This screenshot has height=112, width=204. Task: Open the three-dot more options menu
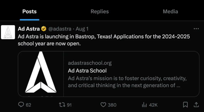click(196, 29)
